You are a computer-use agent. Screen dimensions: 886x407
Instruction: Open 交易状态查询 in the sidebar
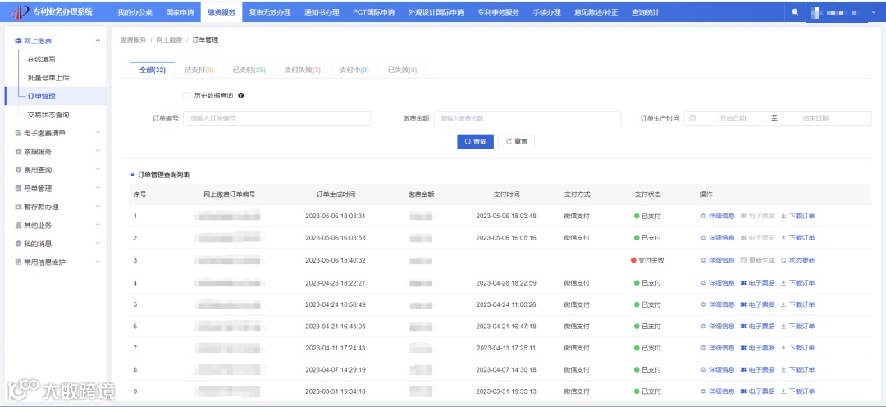(48, 115)
